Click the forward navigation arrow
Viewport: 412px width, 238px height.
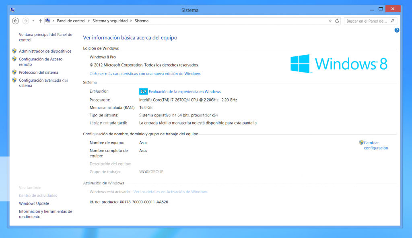(25, 21)
